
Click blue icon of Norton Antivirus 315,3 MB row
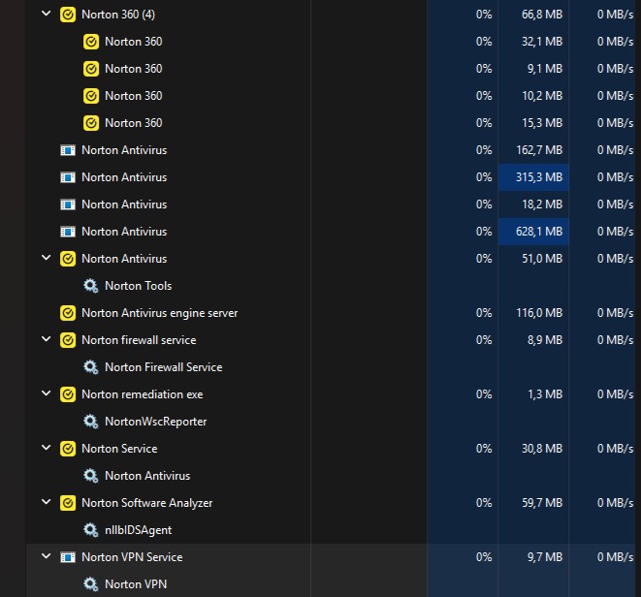click(68, 177)
